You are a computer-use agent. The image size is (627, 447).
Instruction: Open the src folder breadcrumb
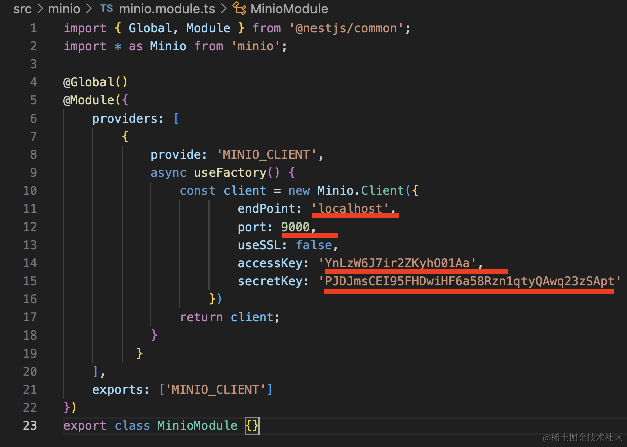point(22,9)
